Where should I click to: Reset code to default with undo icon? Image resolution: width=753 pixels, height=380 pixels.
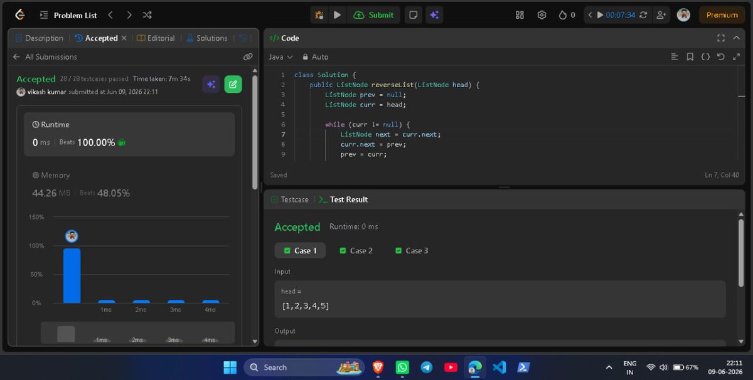[720, 56]
